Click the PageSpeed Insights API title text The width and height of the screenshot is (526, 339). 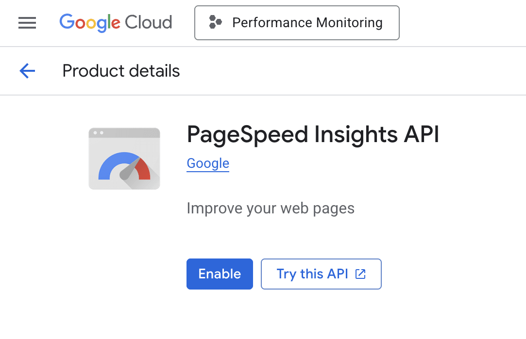(313, 135)
